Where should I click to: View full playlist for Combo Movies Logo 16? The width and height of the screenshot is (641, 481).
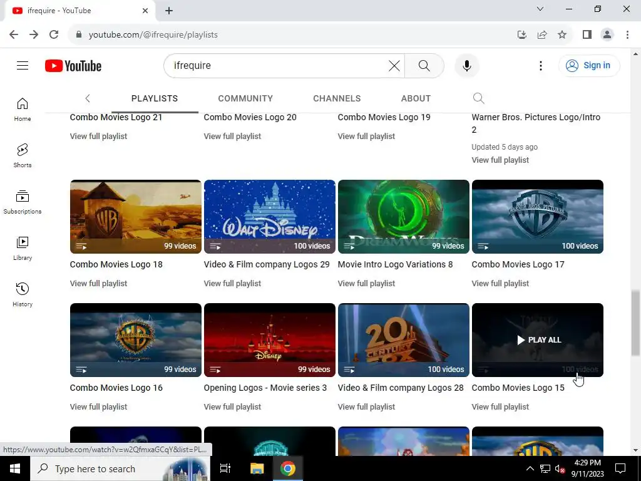98,407
